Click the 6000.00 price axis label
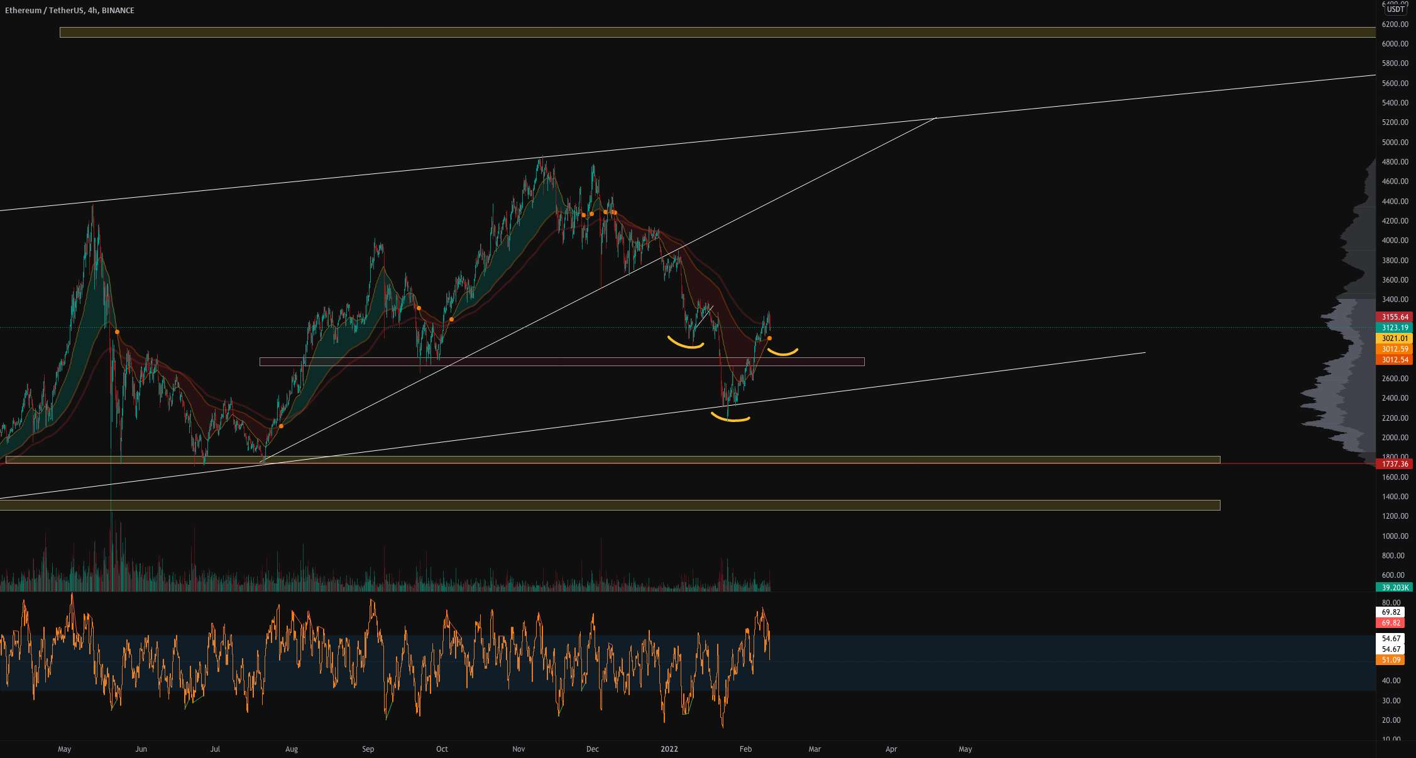1416x758 pixels. 1395,44
